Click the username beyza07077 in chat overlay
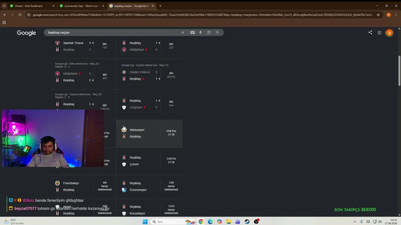401x225 pixels. coord(25,208)
